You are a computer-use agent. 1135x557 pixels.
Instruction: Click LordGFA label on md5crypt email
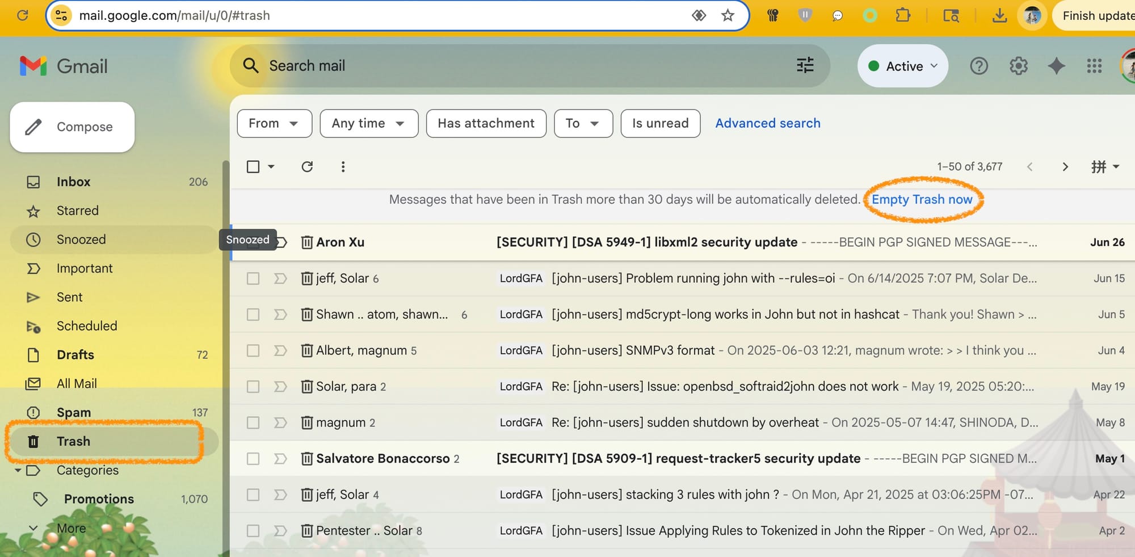click(x=521, y=315)
